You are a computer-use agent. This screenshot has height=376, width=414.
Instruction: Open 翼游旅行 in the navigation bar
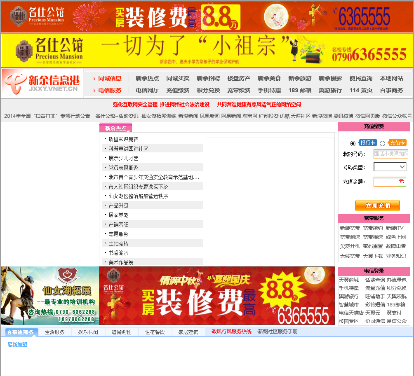tap(330, 90)
